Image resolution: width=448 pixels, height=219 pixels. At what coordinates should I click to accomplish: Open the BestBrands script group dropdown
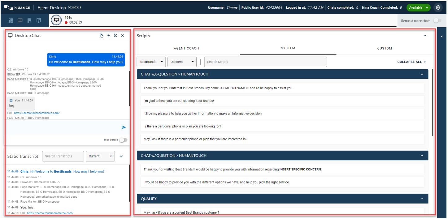[151, 62]
